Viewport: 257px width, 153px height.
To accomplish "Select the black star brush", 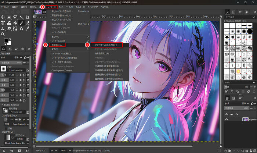I will point(227,37).
